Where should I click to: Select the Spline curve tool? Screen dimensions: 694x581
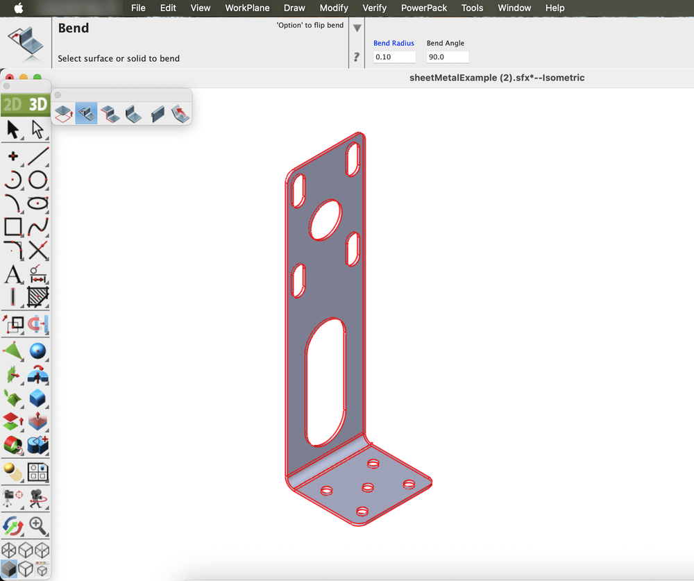point(38,226)
